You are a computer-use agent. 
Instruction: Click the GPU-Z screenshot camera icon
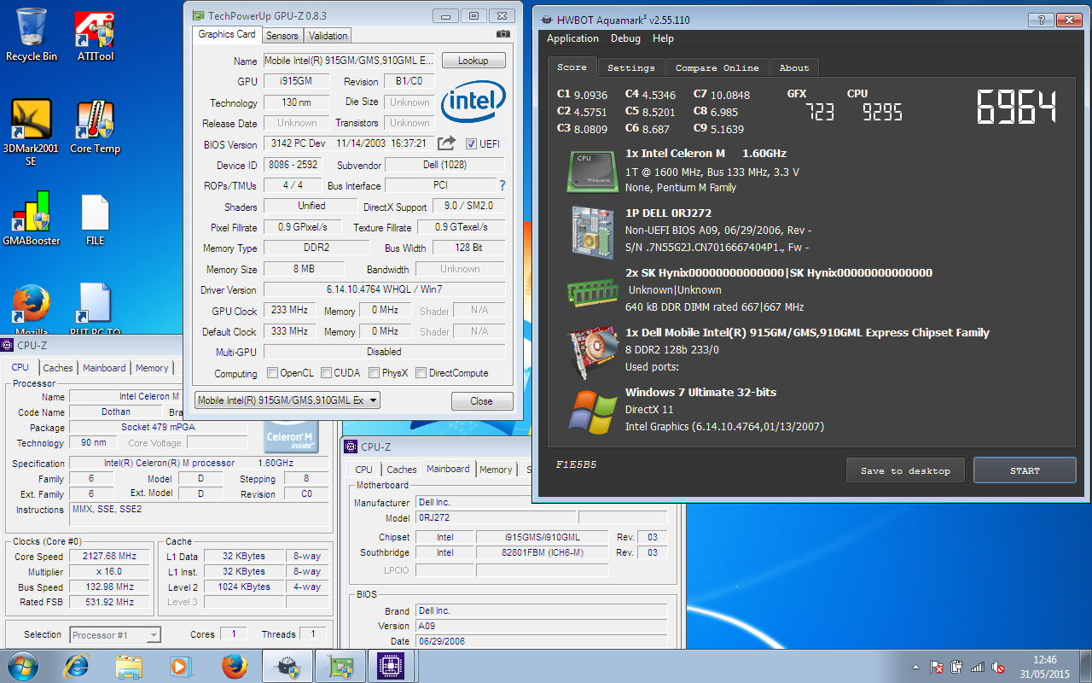pyautogui.click(x=503, y=35)
